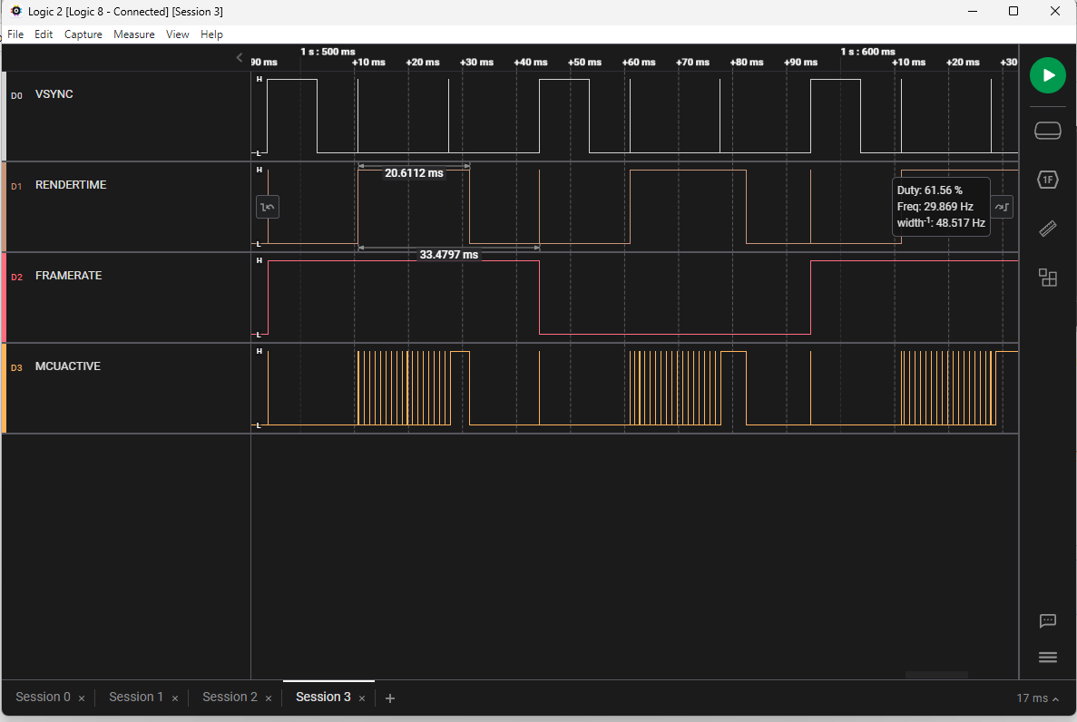
Task: Click the glitch filter icon on RENDERTIME channel
Action: click(x=267, y=207)
